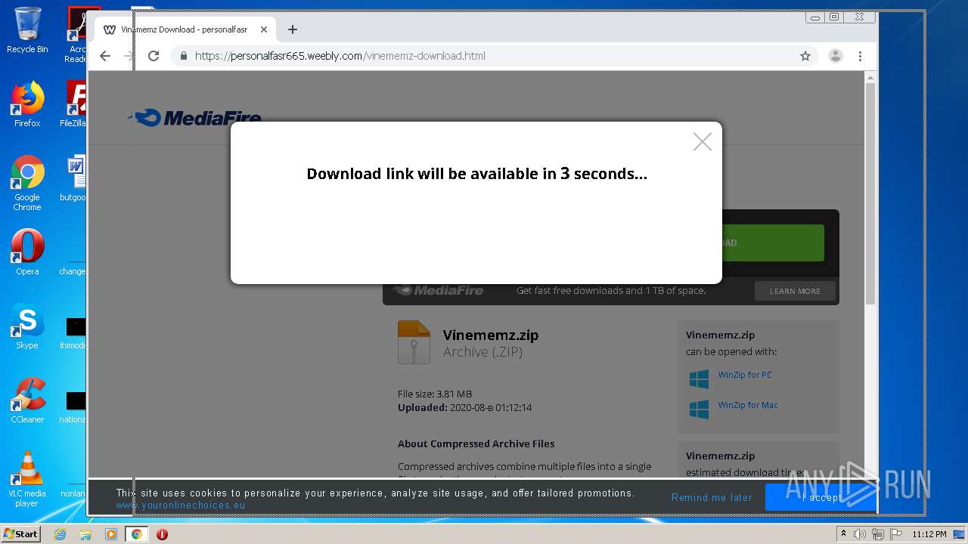Open the Chrome profile avatar menu
Screen dimensions: 968x544
coord(836,56)
